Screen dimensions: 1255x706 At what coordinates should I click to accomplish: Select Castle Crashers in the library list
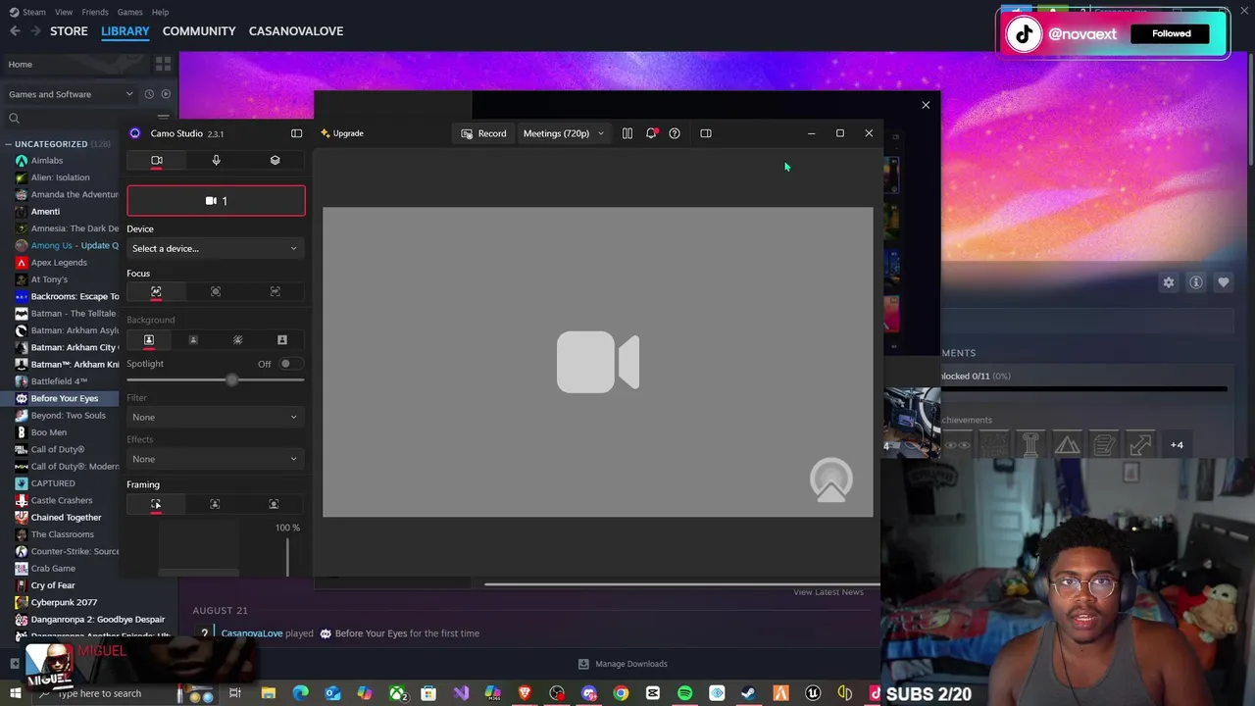click(x=61, y=500)
